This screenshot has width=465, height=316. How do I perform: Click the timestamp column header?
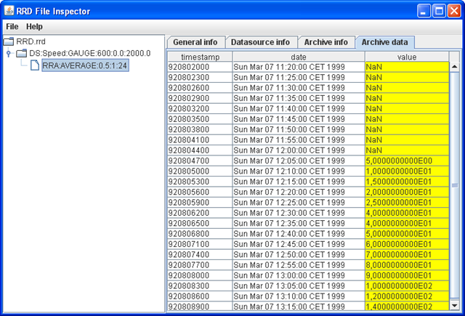[201, 57]
